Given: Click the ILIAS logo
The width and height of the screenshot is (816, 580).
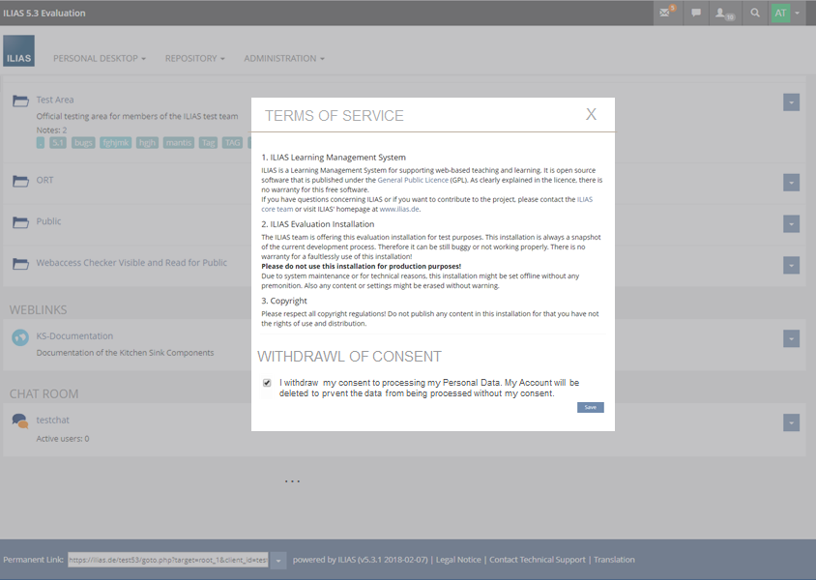Looking at the screenshot, I should 18,52.
